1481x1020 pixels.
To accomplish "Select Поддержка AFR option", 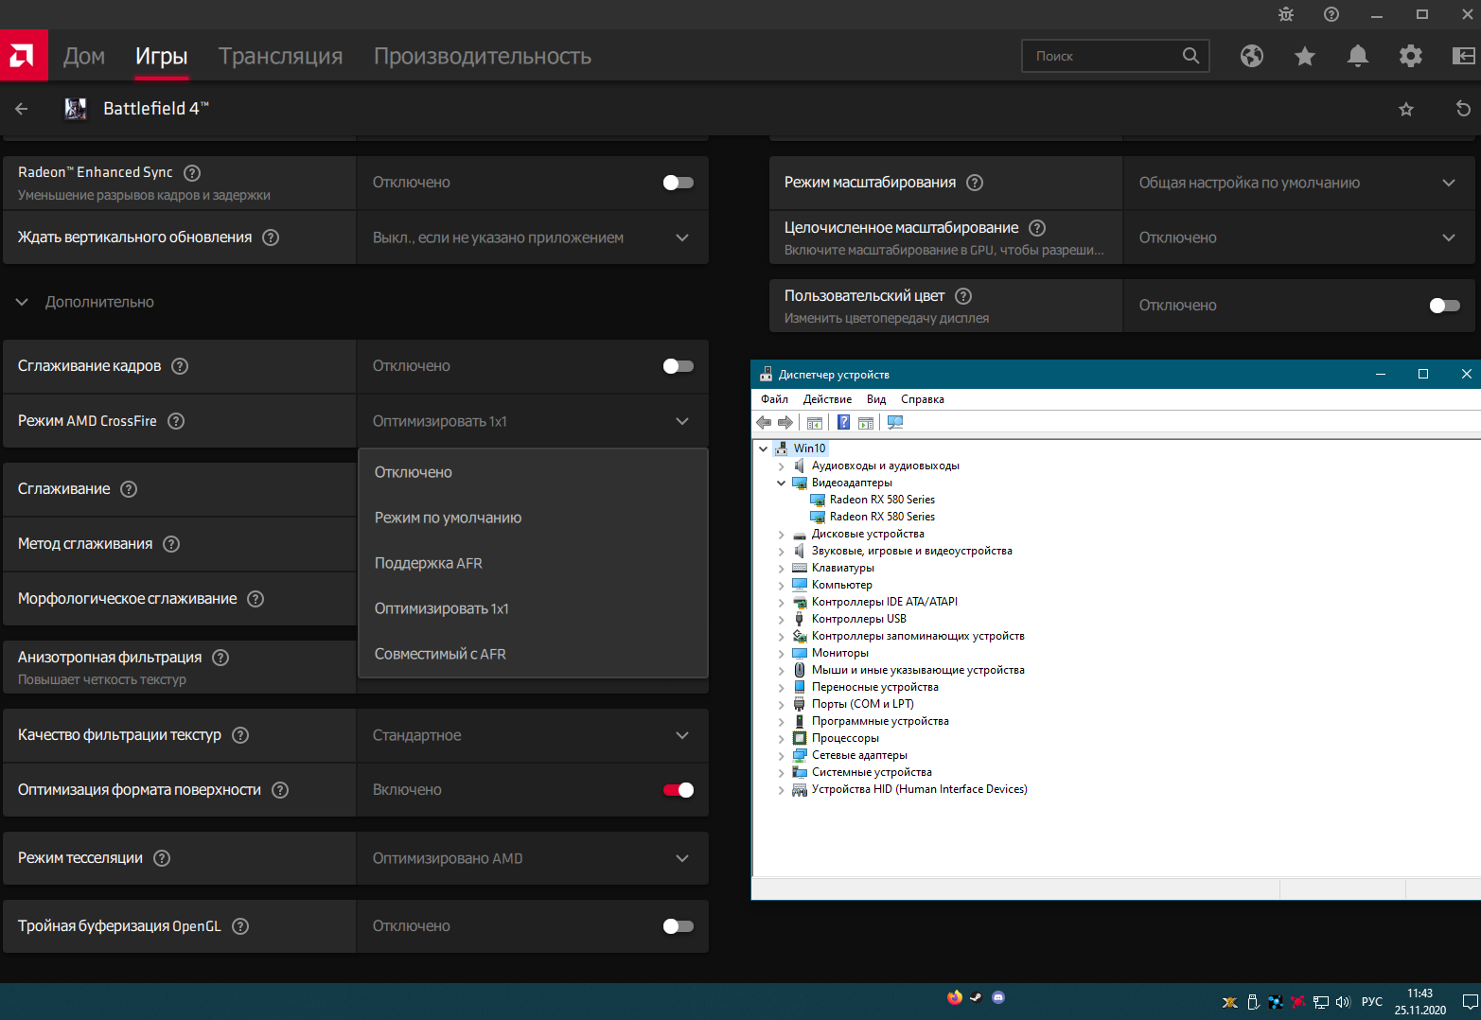I will (534, 563).
